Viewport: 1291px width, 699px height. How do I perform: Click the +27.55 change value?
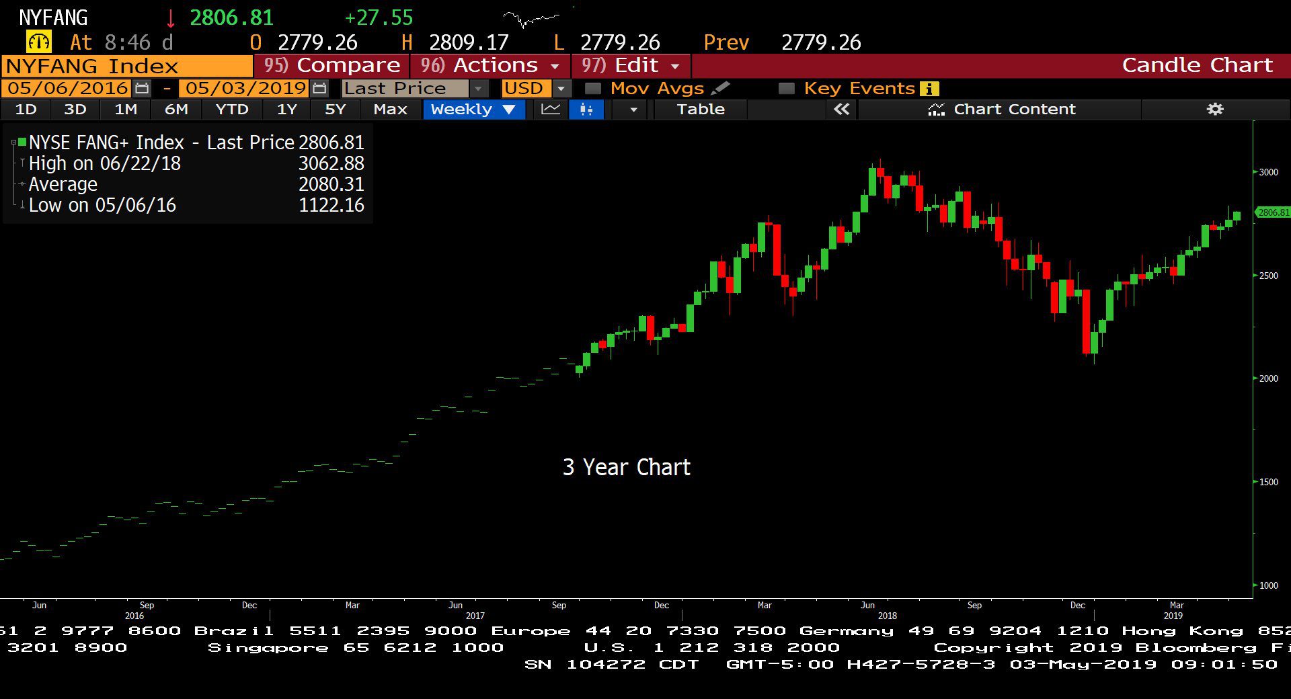click(x=379, y=18)
